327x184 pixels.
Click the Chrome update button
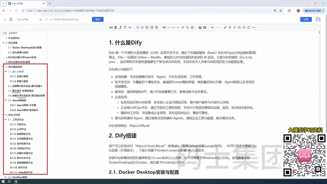pos(314,11)
